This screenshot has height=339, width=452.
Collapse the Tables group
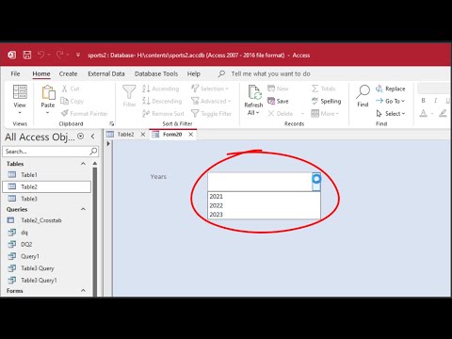(x=83, y=164)
